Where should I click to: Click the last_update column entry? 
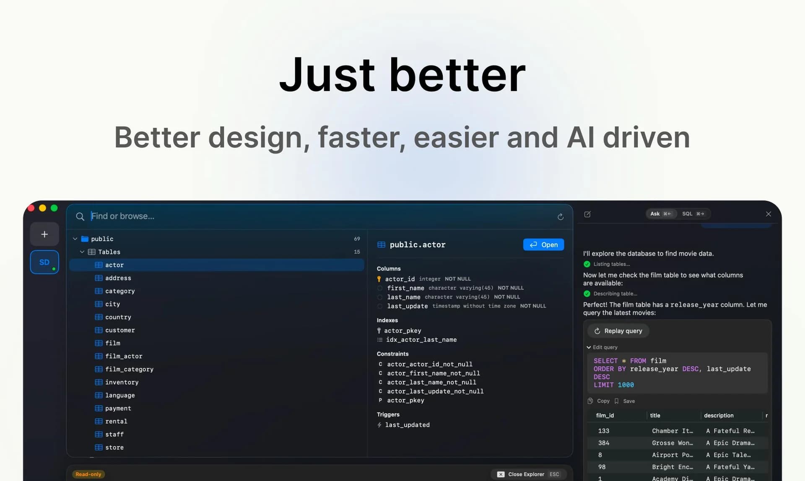462,306
